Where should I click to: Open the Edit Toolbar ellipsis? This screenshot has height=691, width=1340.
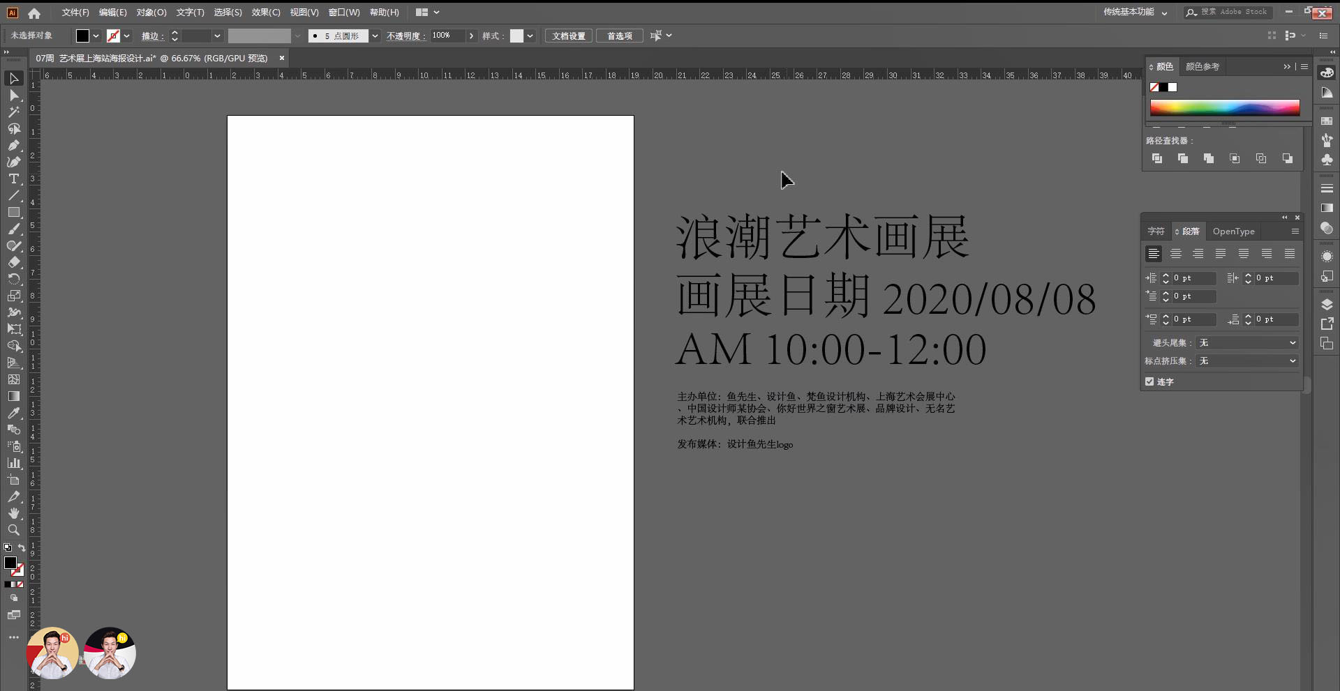click(x=14, y=637)
